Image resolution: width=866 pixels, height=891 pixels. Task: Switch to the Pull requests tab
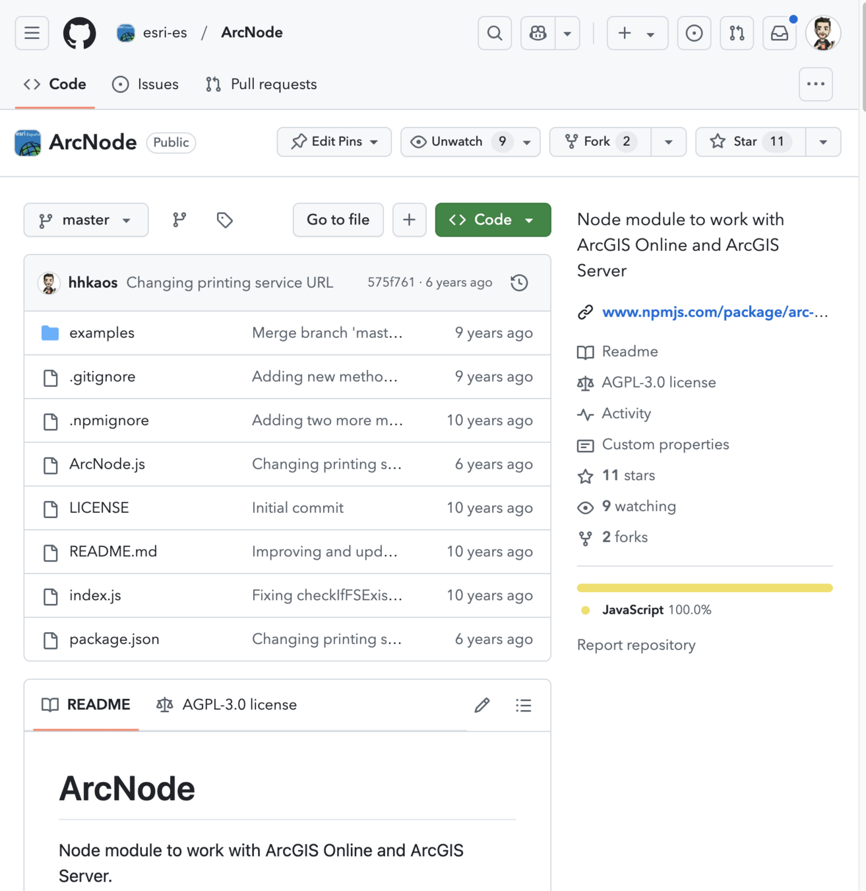(x=261, y=84)
